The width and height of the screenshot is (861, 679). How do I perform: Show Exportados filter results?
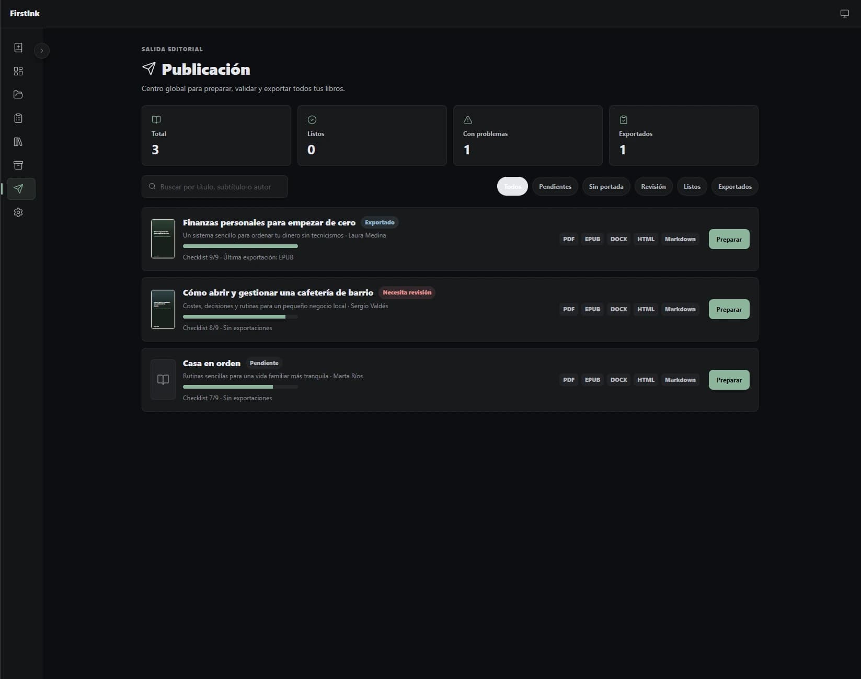pyautogui.click(x=734, y=187)
